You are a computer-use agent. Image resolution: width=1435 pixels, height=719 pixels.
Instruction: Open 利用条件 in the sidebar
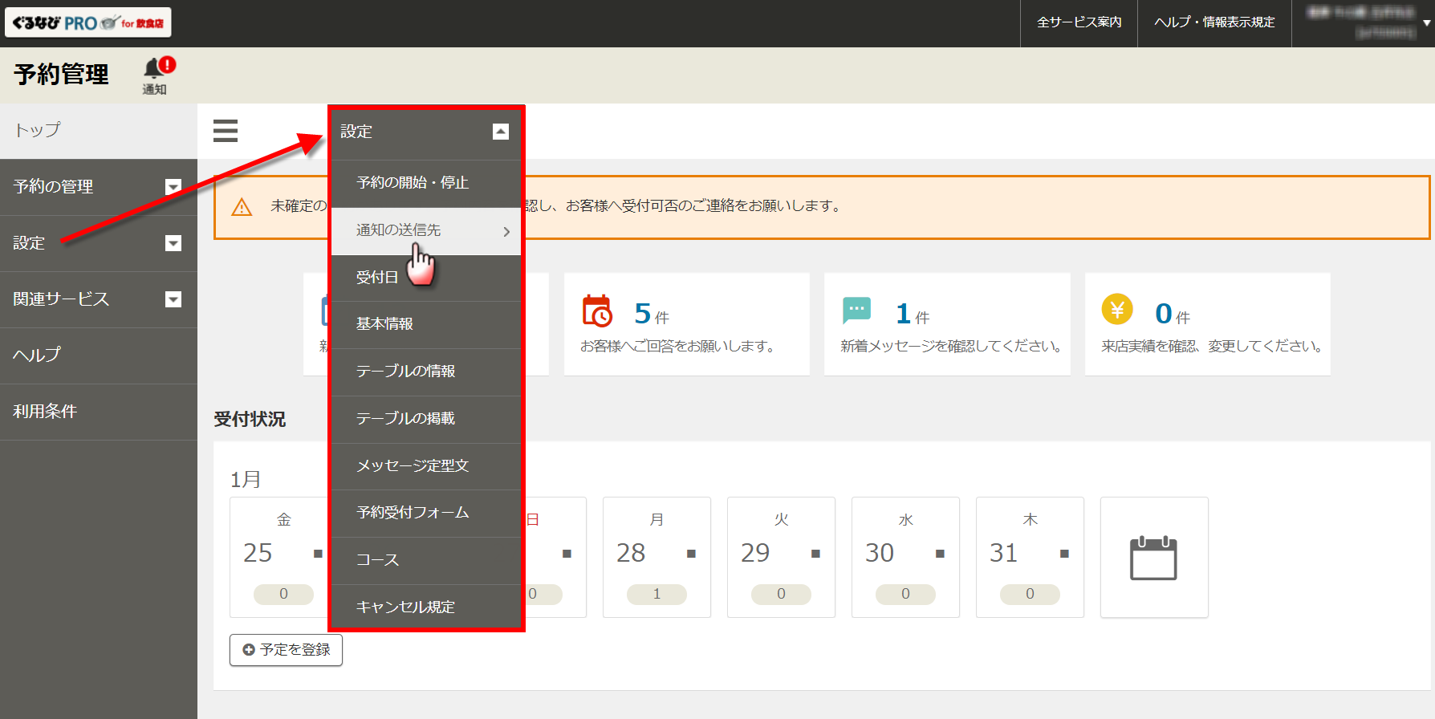(x=99, y=412)
